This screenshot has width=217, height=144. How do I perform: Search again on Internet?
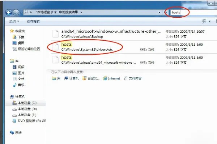[x=112, y=78]
